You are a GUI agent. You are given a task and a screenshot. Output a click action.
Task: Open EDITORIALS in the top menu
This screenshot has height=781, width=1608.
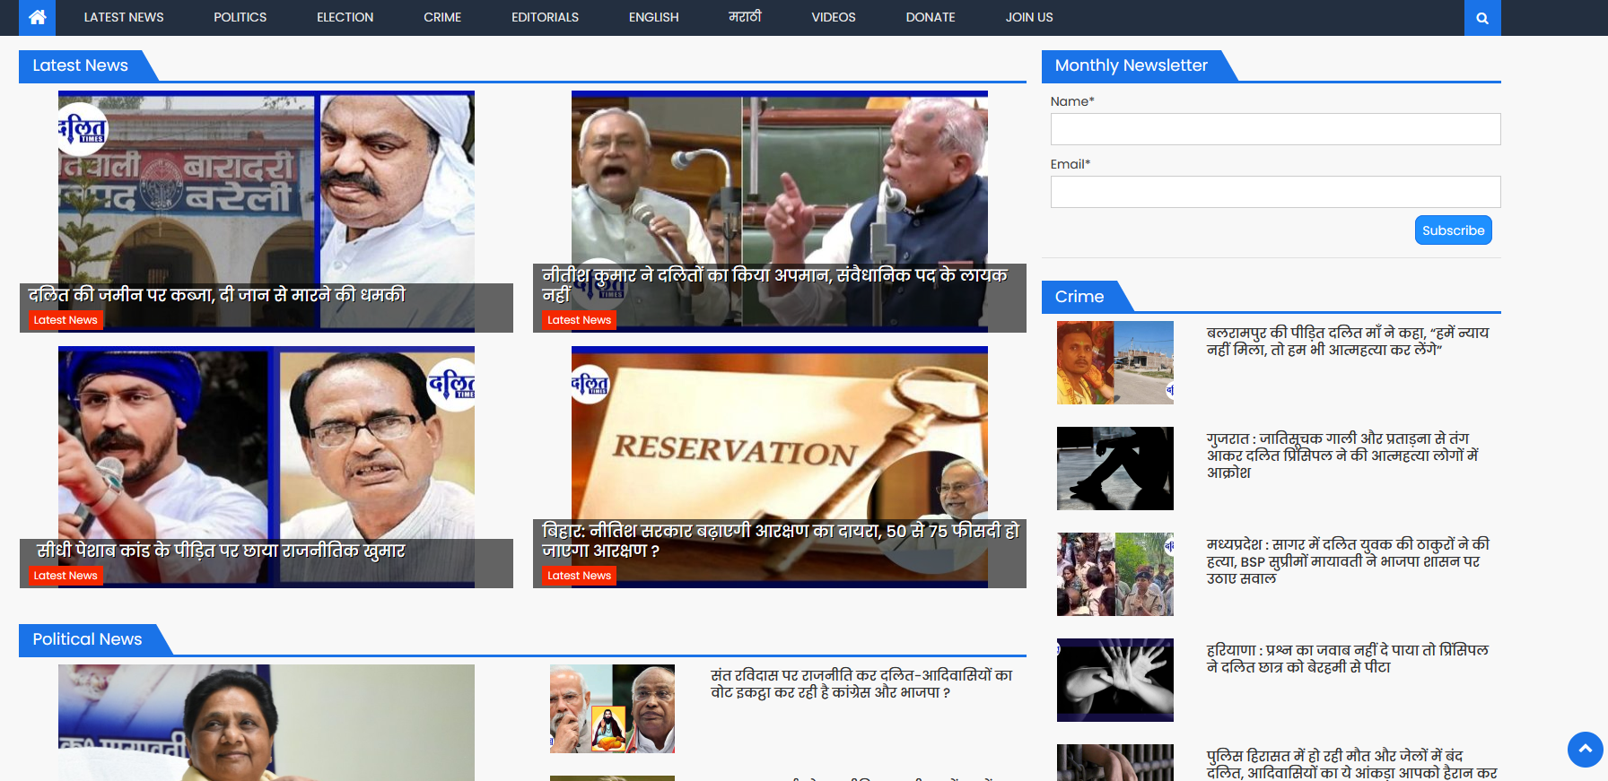point(545,17)
